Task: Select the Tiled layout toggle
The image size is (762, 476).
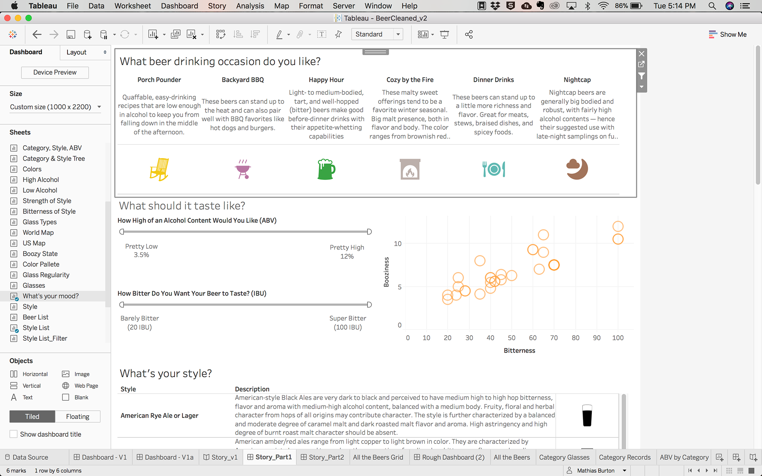Action: point(32,416)
